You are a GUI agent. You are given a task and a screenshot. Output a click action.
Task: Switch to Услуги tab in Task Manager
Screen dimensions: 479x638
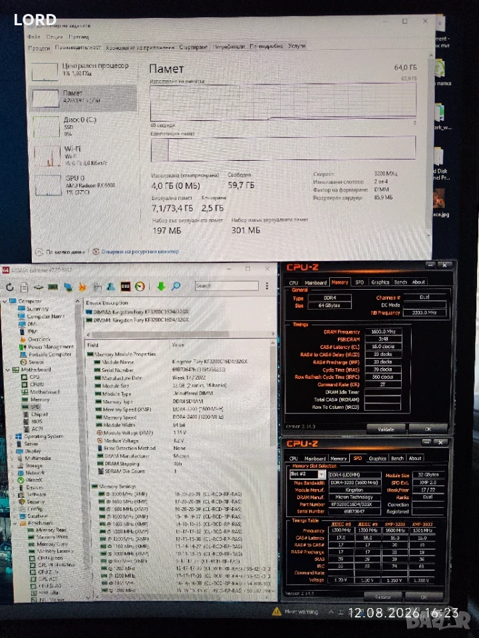coord(297,46)
